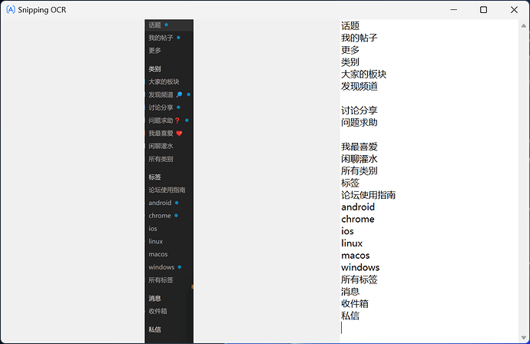Click recognized text 我的帖子 in OCR output
This screenshot has width=530, height=344.
click(x=359, y=38)
